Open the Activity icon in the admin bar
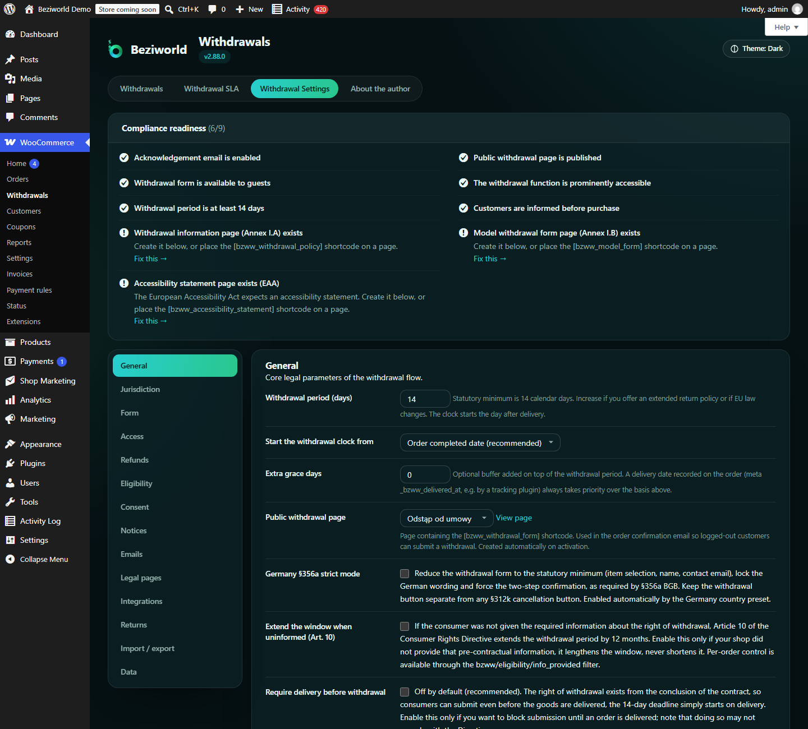808x729 pixels. (x=277, y=9)
